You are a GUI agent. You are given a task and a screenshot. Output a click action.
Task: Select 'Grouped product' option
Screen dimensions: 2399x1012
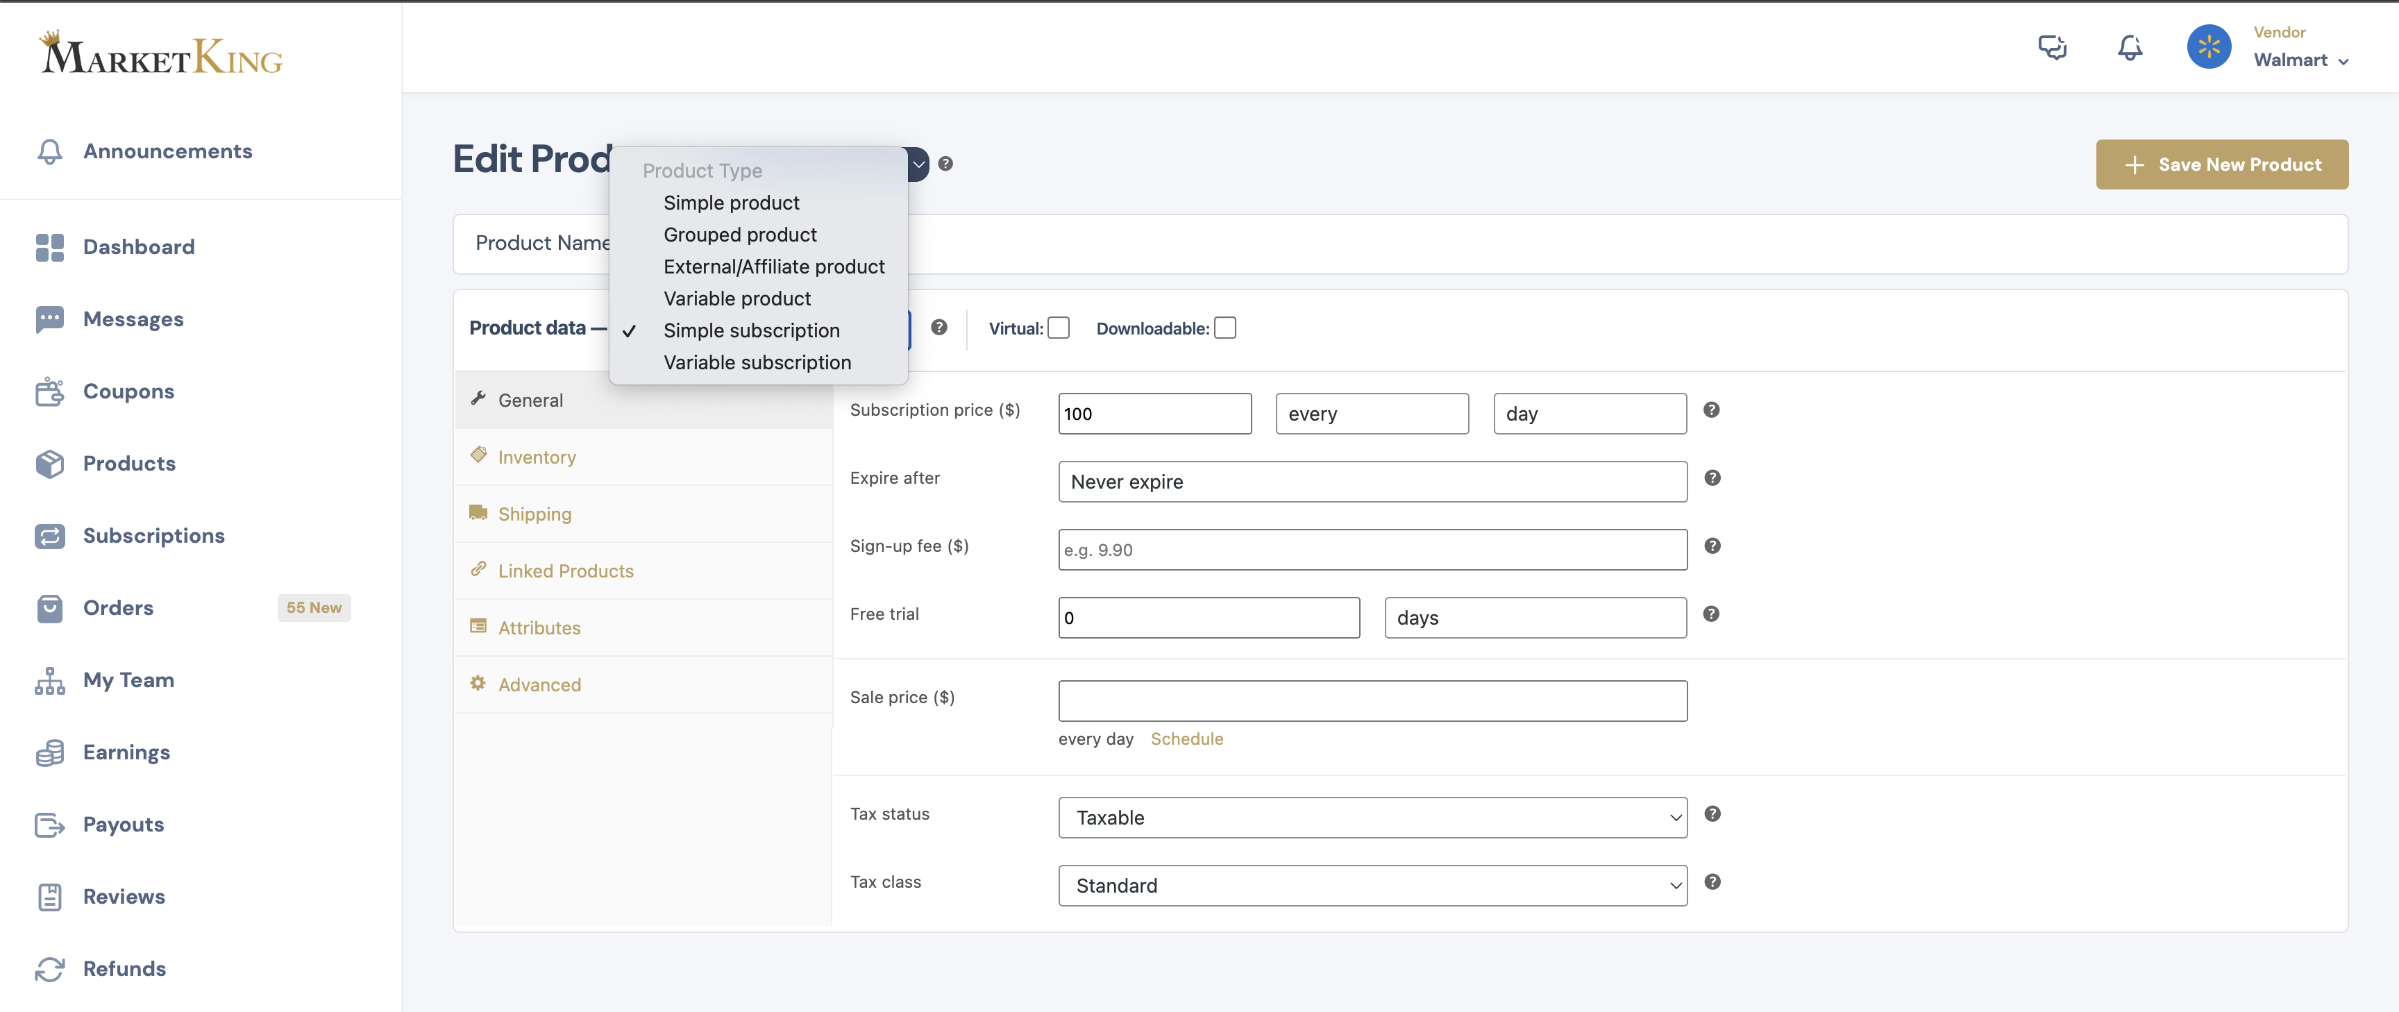[758, 235]
